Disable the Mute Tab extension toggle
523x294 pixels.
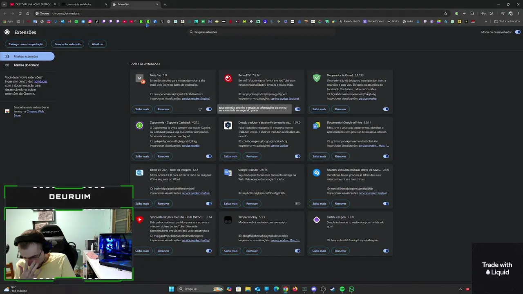(x=209, y=109)
